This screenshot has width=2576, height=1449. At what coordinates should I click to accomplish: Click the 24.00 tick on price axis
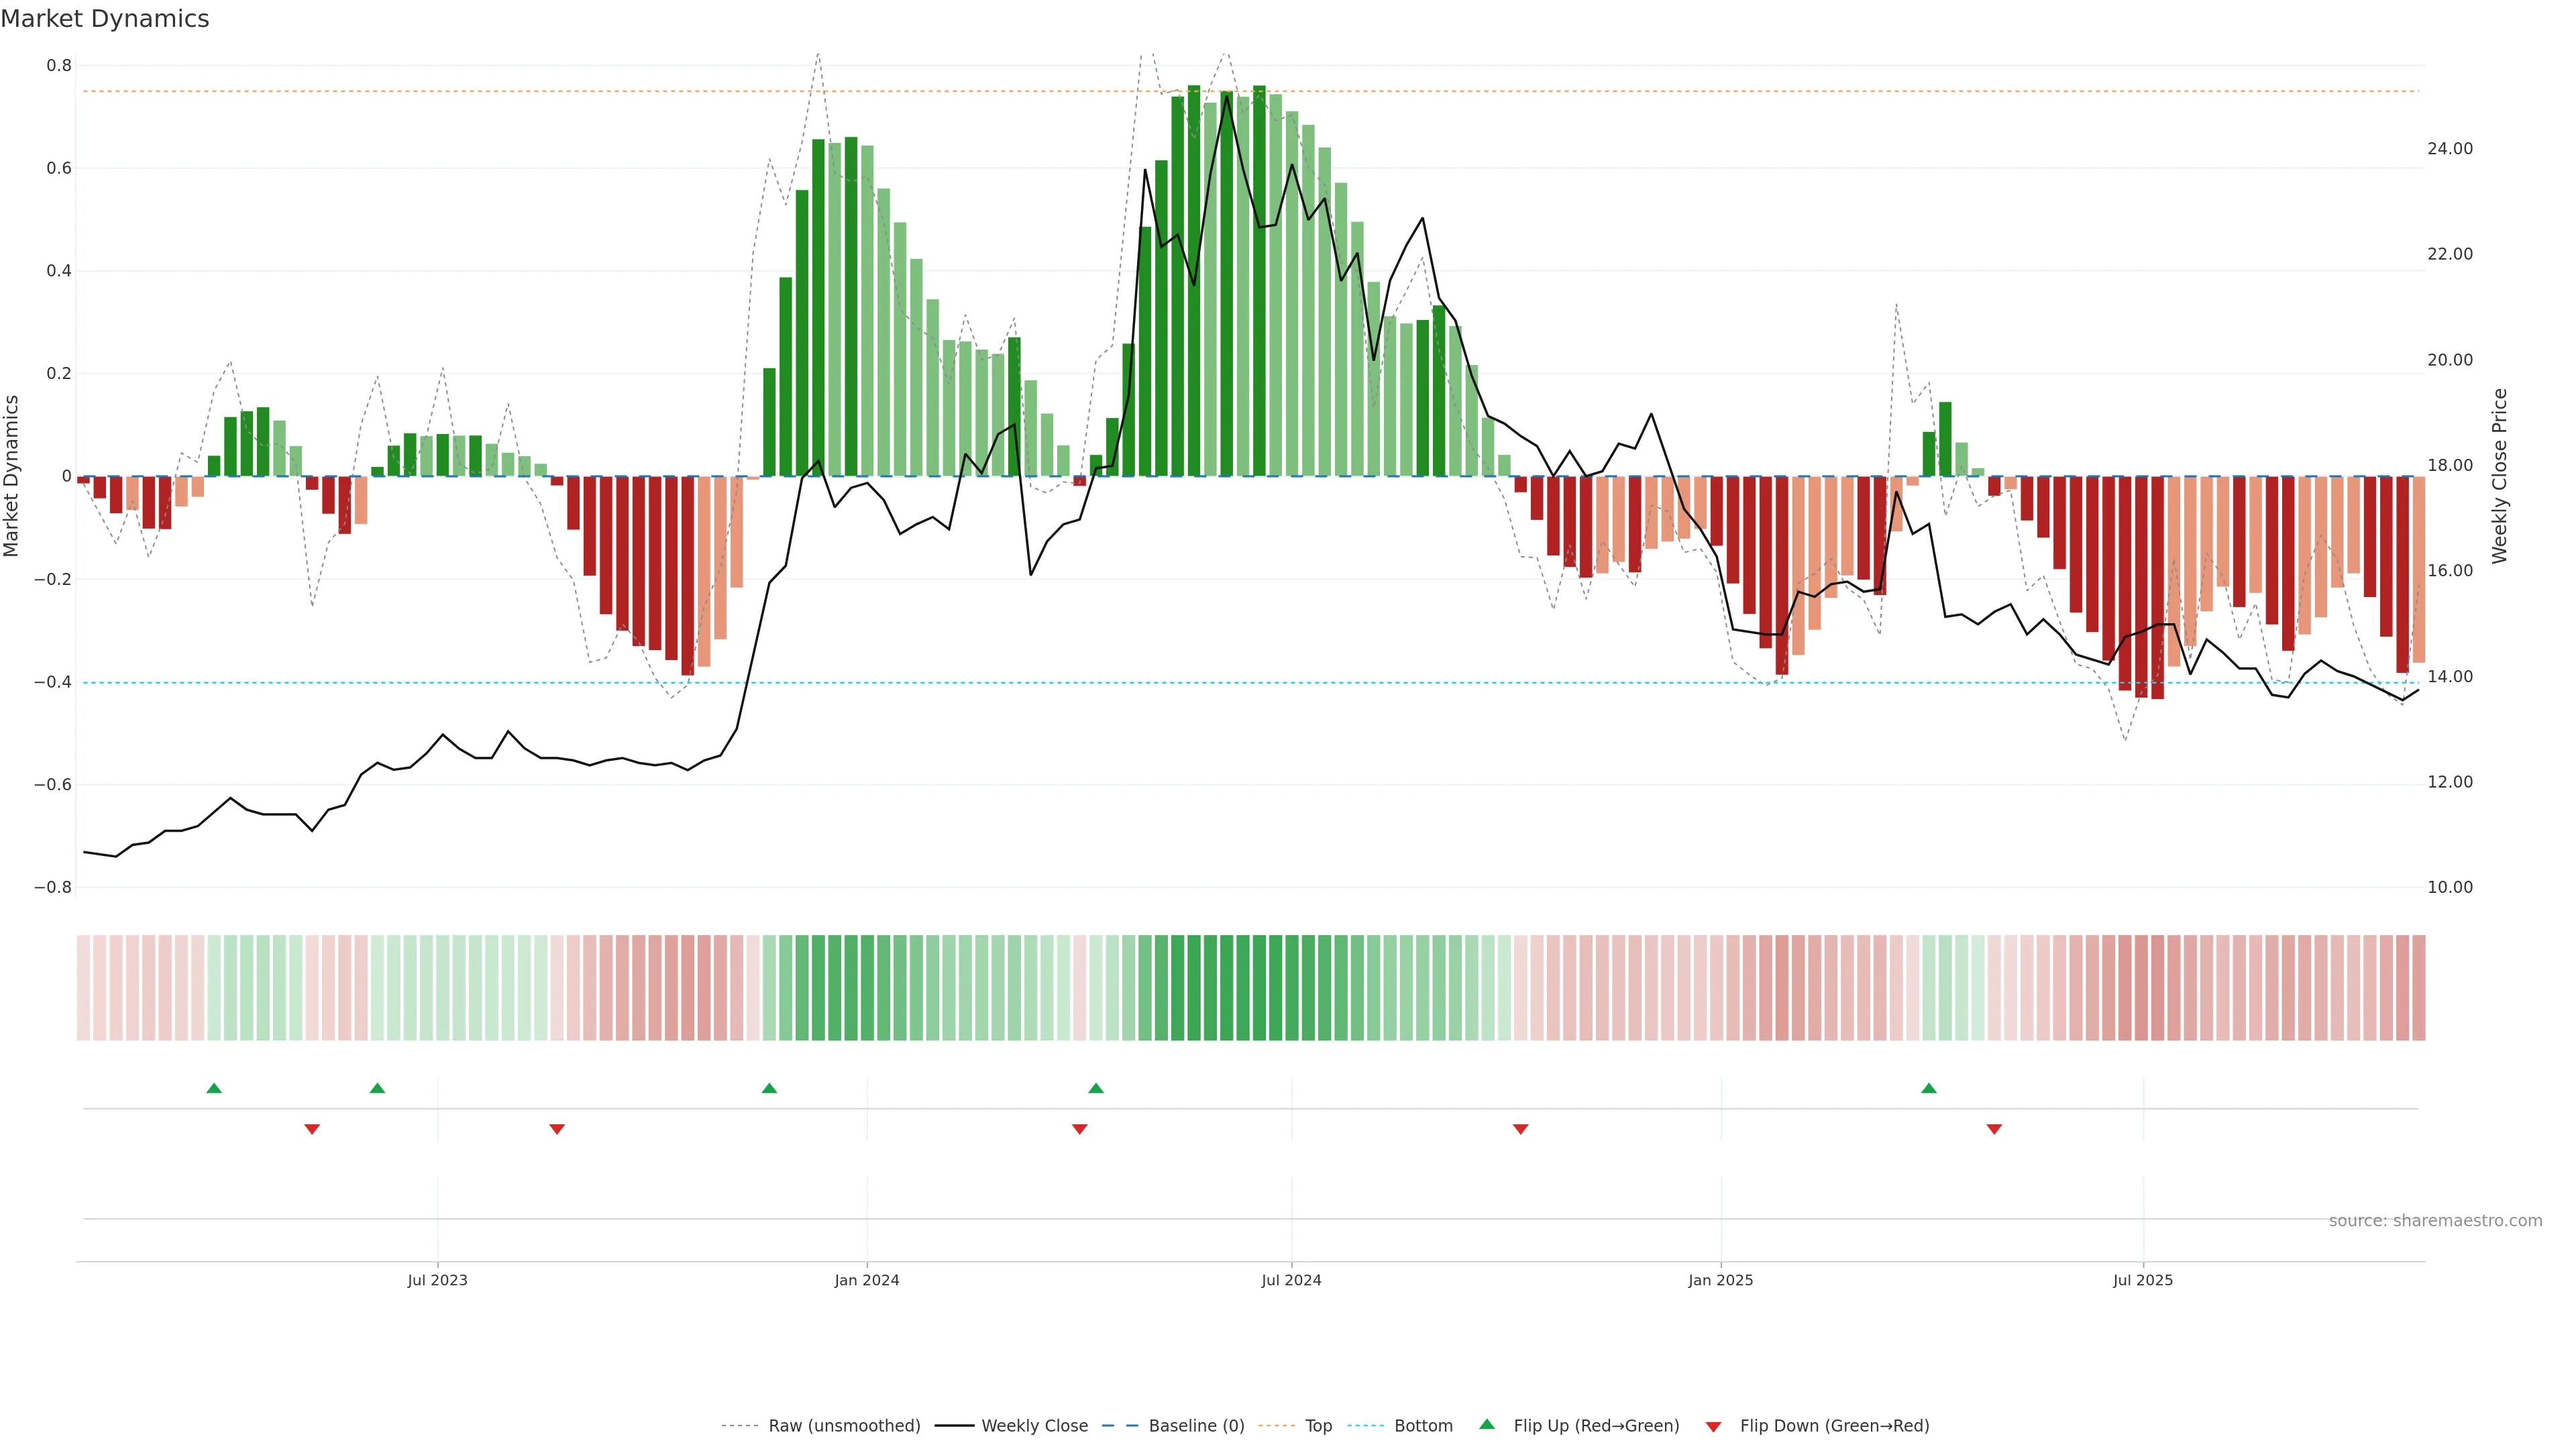tap(2449, 149)
